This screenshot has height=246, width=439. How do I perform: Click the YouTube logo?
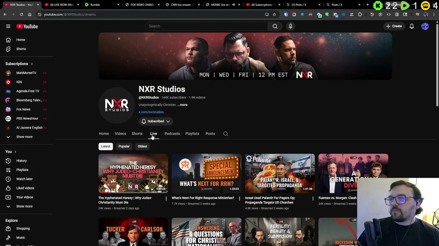pos(27,26)
